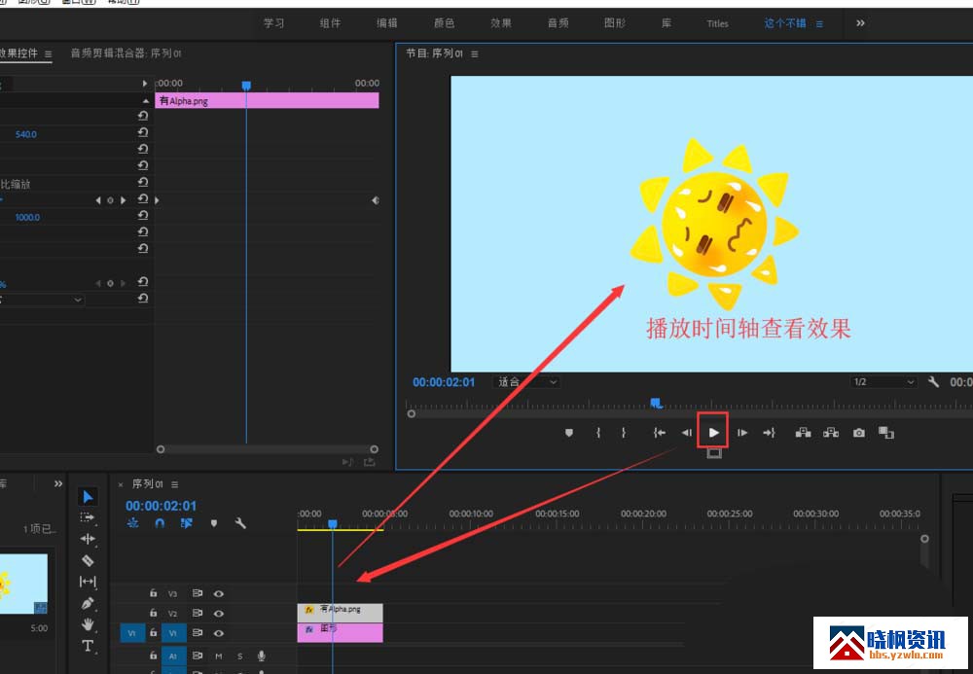This screenshot has width=973, height=674.
Task: Open timeline display settings wrench
Action: pos(240,523)
